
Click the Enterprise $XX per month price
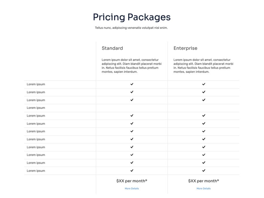pos(204,181)
